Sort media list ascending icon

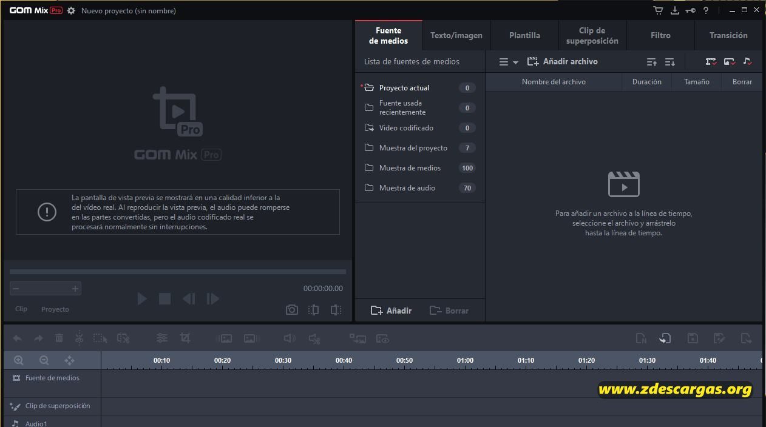(652, 62)
